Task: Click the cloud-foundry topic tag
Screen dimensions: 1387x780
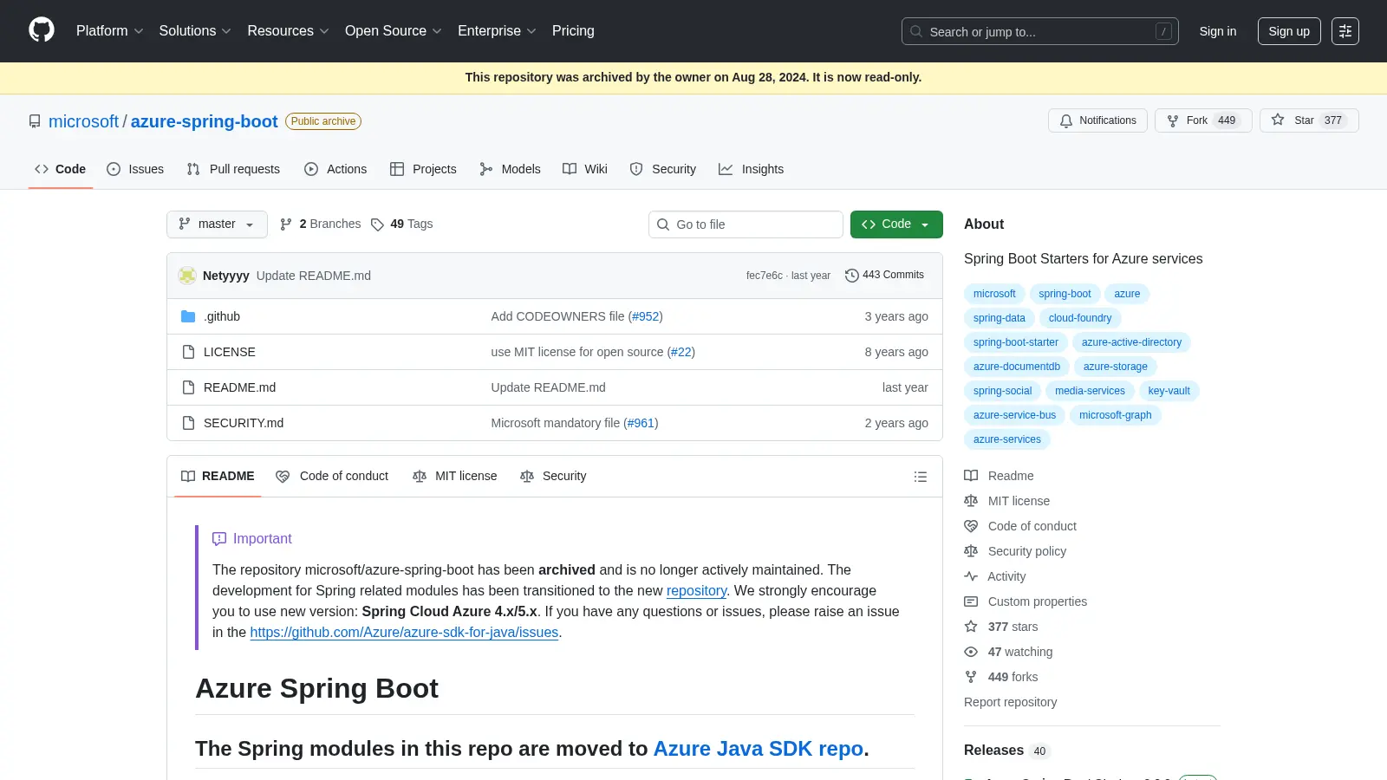Action: coord(1080,318)
